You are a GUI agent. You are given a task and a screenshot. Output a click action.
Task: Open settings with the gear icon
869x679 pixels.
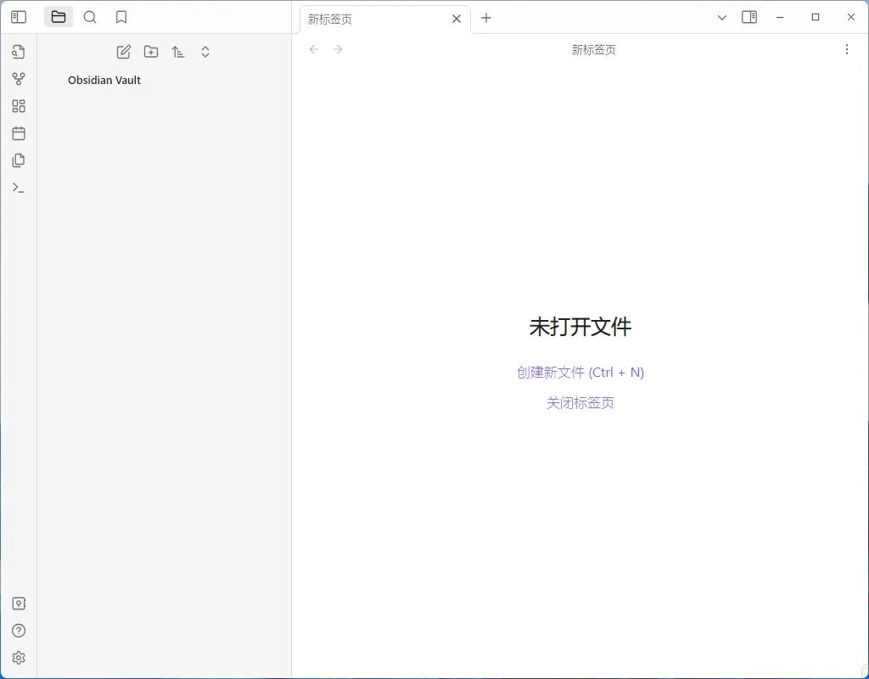19,658
